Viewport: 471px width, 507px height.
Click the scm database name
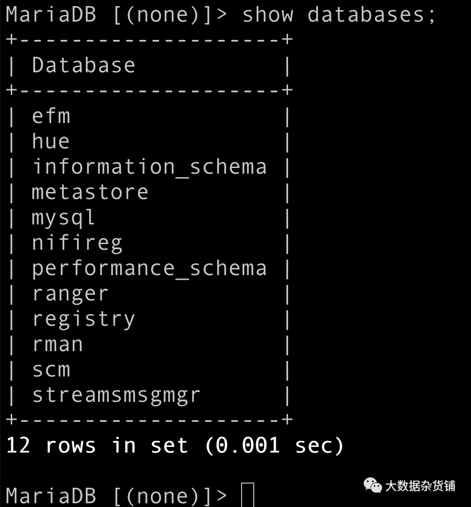(51, 370)
